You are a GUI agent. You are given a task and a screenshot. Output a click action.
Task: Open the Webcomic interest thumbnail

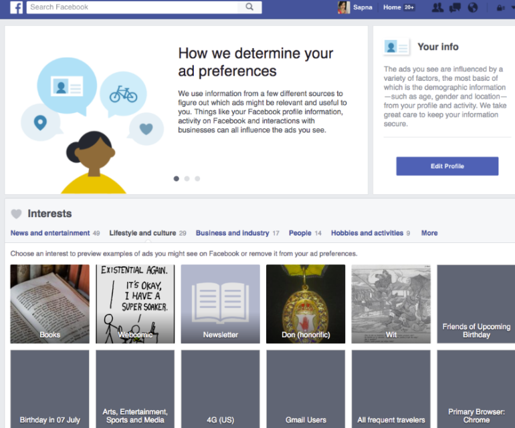[x=135, y=304]
